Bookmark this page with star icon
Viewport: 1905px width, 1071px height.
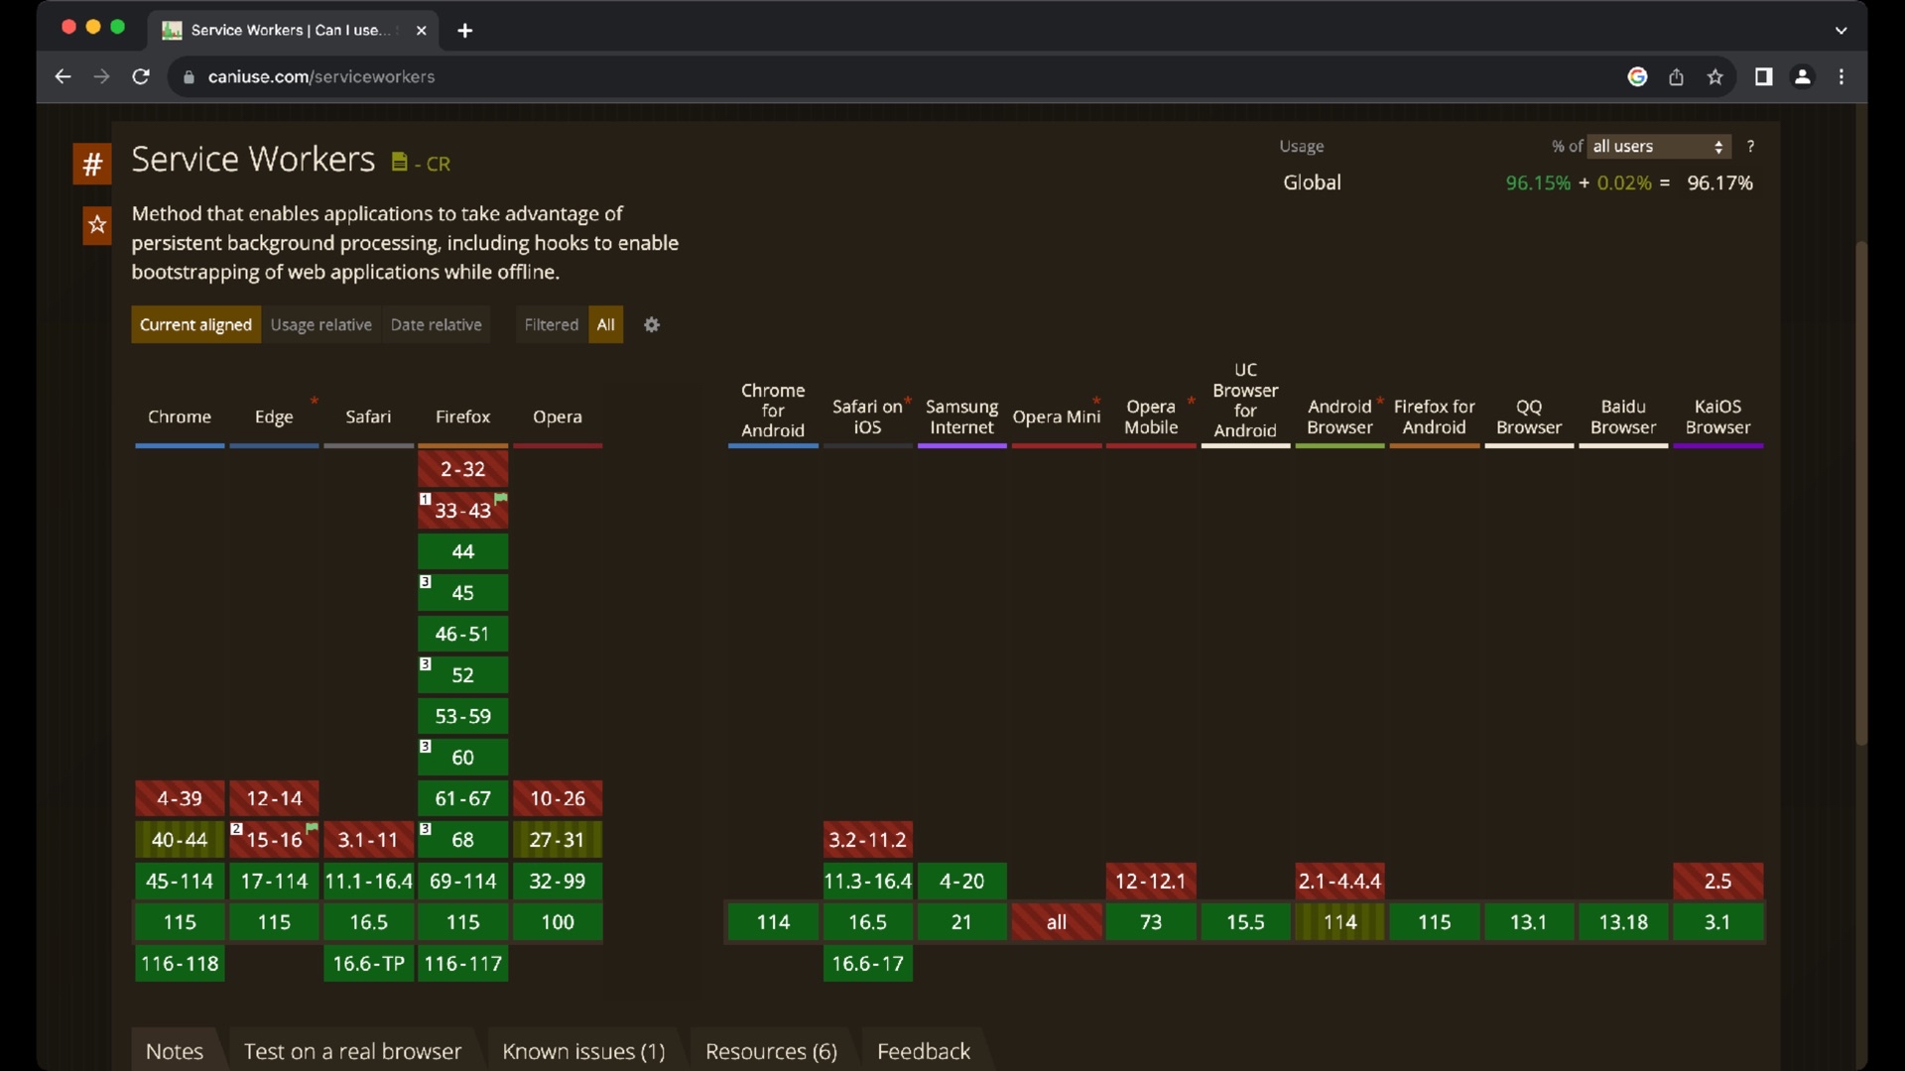tap(1714, 77)
